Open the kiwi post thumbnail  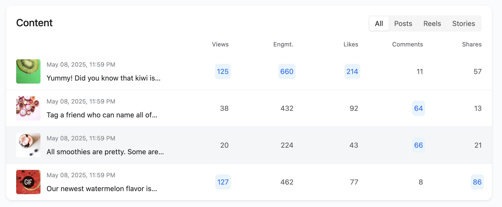pos(28,71)
